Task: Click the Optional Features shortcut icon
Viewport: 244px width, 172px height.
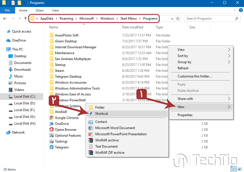Action: (x=51, y=136)
